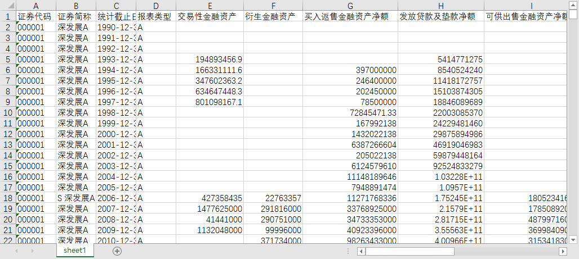This screenshot has width=579, height=259.
Task: Select column I header
Action: 525,6
